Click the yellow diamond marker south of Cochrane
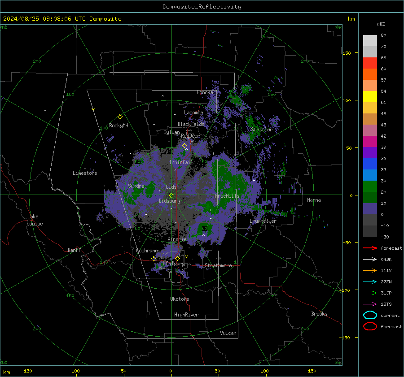Viewport: 404px width, 377px height. pos(154,259)
